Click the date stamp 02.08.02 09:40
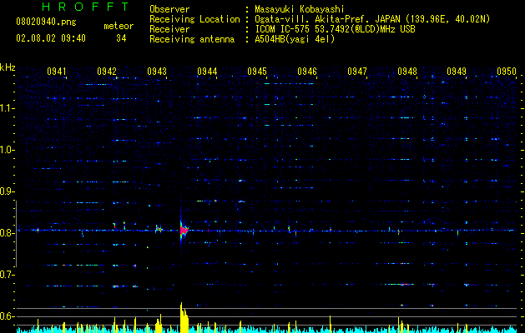The image size is (525, 333). pos(51,38)
